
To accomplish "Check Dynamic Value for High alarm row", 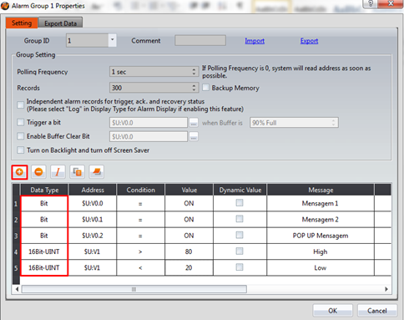I will click(240, 251).
